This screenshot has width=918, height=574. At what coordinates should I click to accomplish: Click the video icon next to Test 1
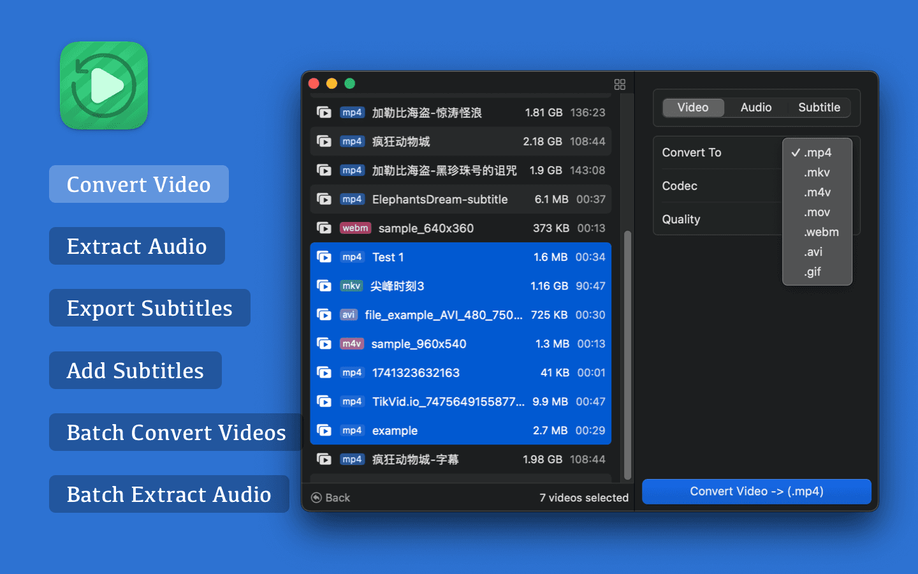click(324, 257)
